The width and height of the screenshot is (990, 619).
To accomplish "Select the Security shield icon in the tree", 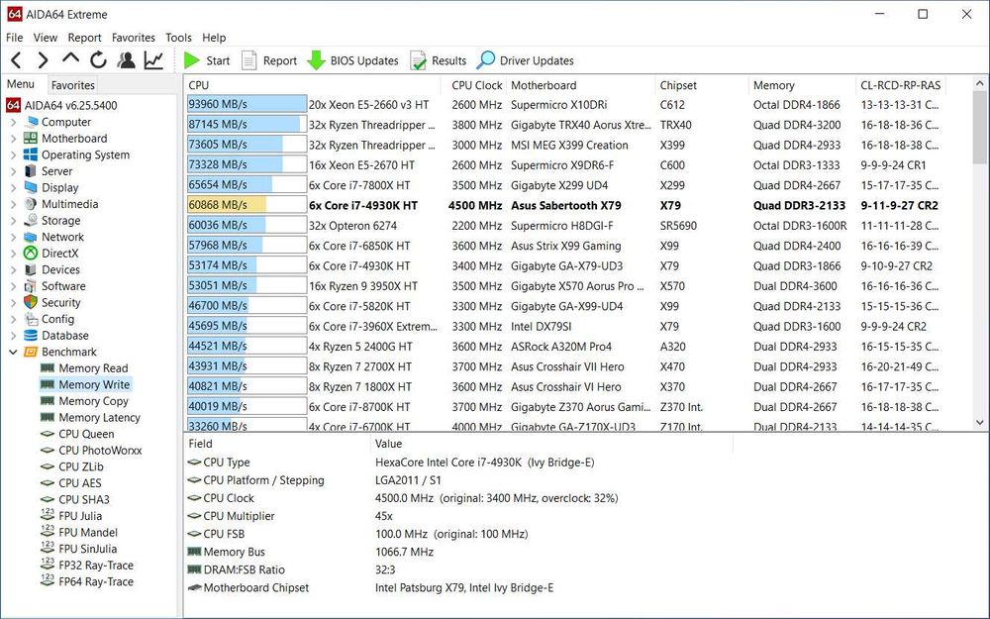I will [31, 302].
